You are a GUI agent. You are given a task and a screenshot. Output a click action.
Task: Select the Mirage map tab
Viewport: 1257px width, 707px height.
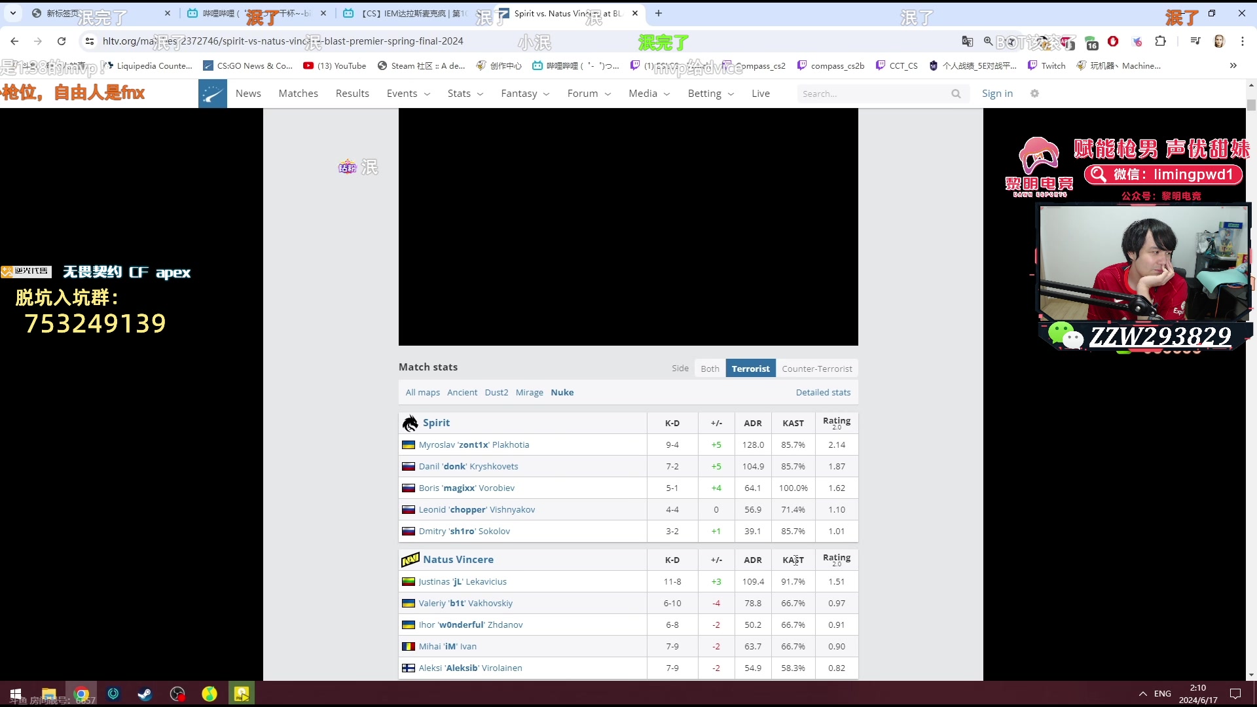(529, 392)
